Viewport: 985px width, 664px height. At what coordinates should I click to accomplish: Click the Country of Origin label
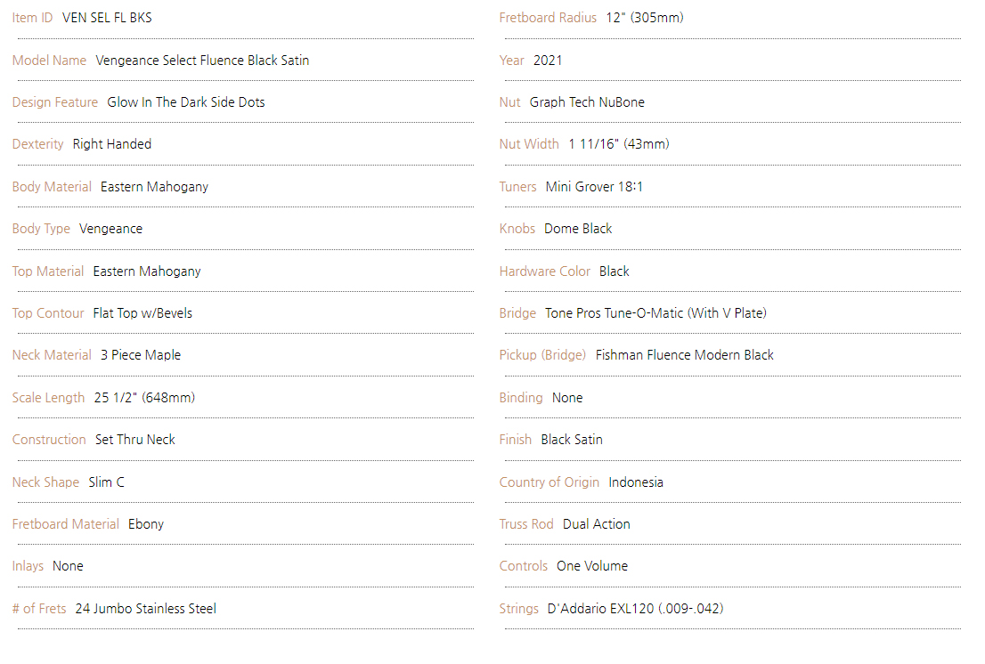click(549, 482)
